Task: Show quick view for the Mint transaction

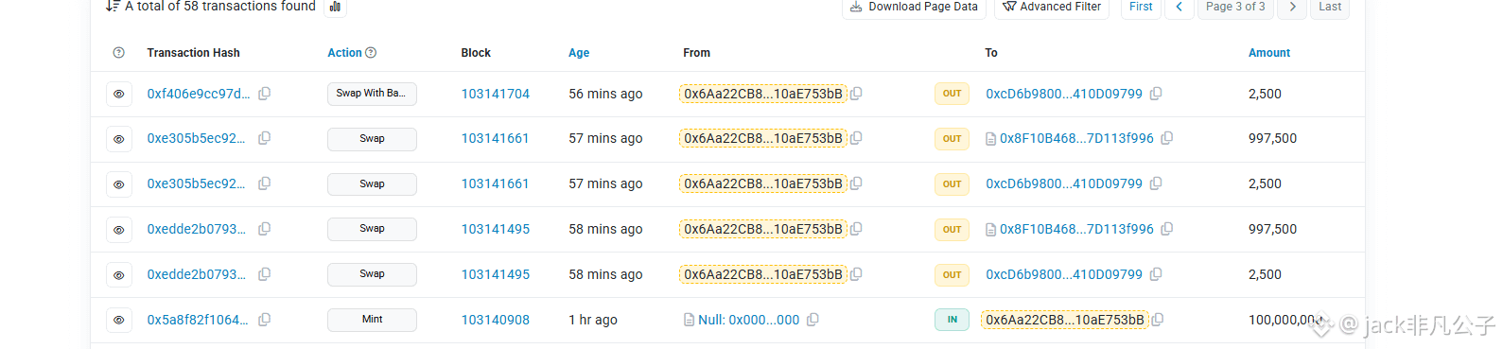Action: point(118,320)
